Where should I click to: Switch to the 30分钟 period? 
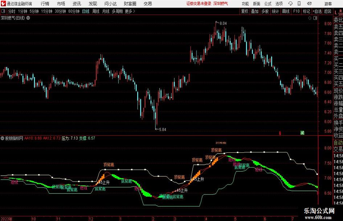click(x=60, y=11)
